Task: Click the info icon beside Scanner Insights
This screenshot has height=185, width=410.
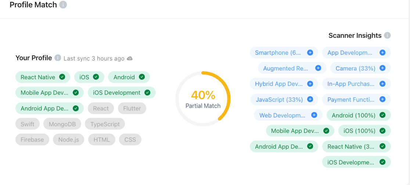Action: pyautogui.click(x=387, y=35)
